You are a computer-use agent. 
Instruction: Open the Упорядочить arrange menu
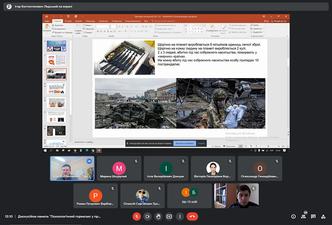tap(212, 28)
